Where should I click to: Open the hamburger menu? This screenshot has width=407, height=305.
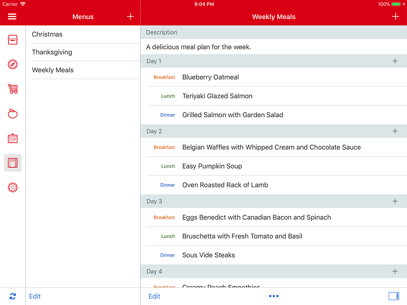pyautogui.click(x=12, y=17)
